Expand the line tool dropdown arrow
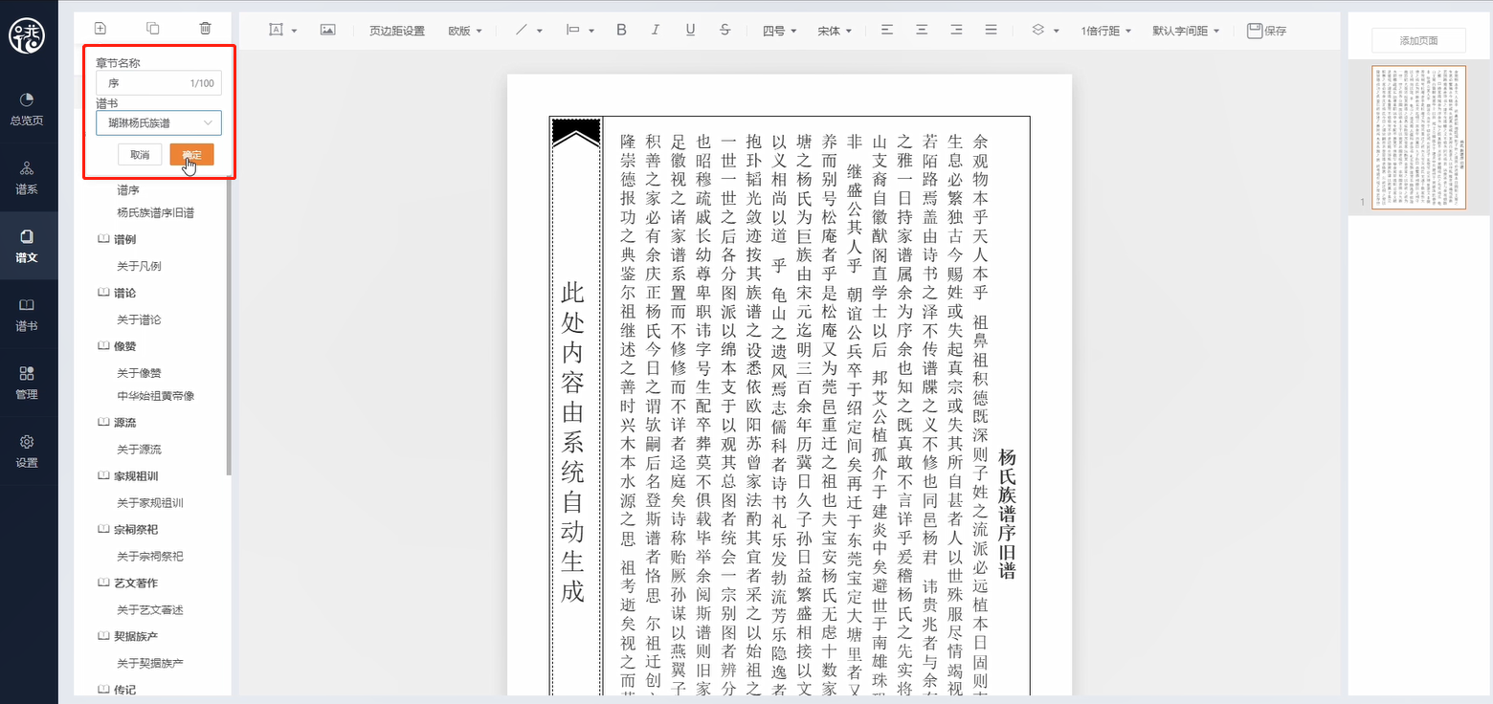Viewport: 1493px width, 704px height. (x=540, y=32)
